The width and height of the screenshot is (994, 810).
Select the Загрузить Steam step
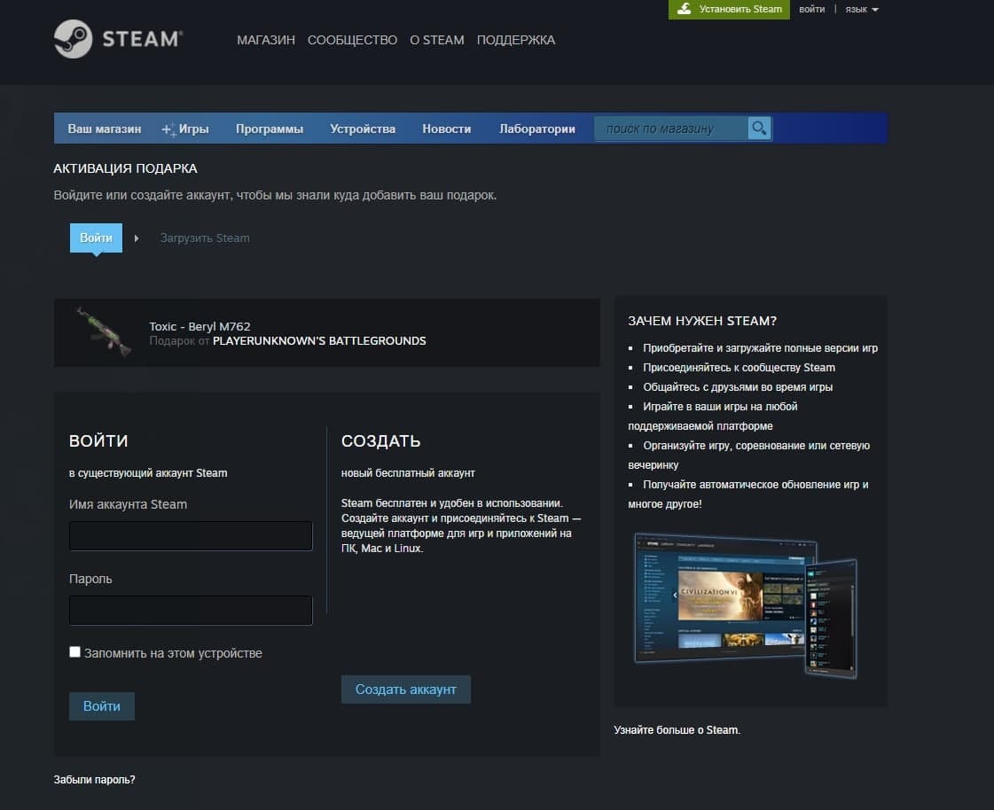(x=204, y=238)
